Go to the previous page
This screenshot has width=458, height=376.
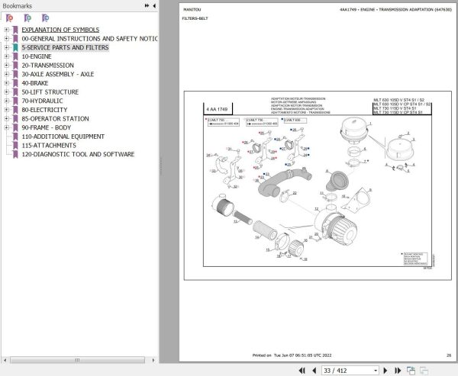click(x=314, y=371)
